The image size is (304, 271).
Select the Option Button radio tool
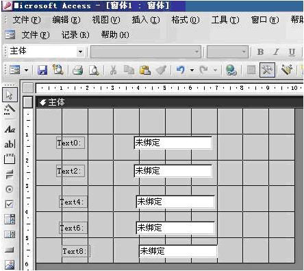pyautogui.click(x=10, y=189)
